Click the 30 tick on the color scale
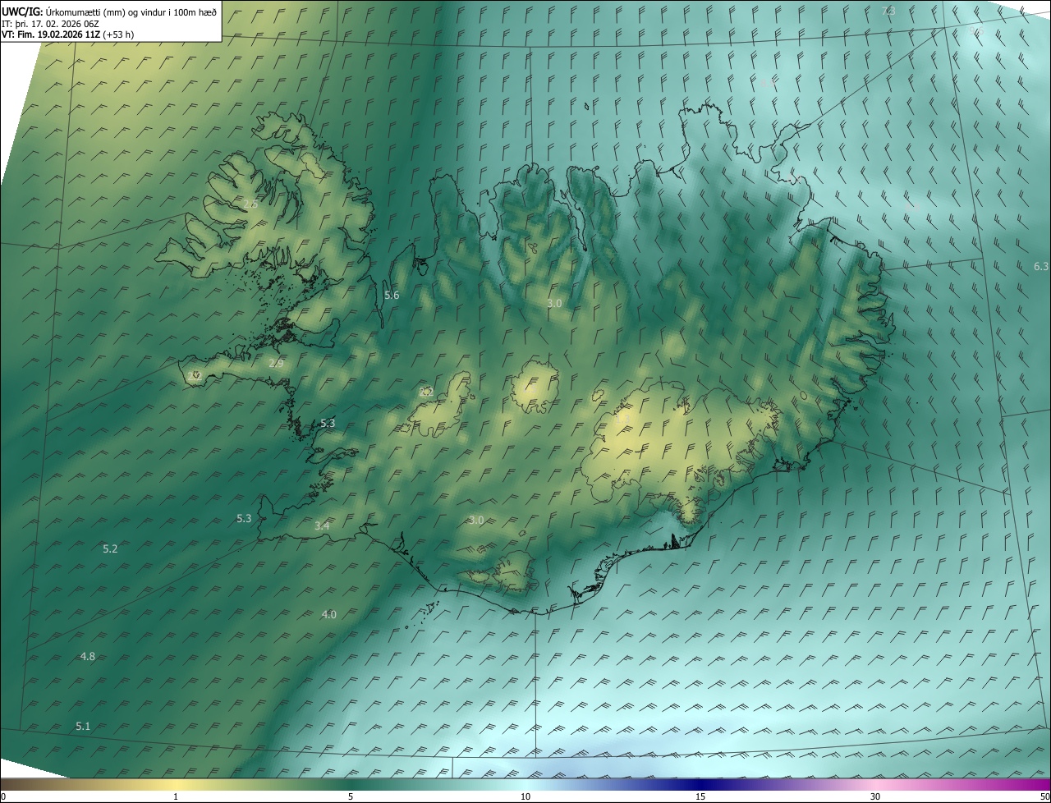 [875, 796]
